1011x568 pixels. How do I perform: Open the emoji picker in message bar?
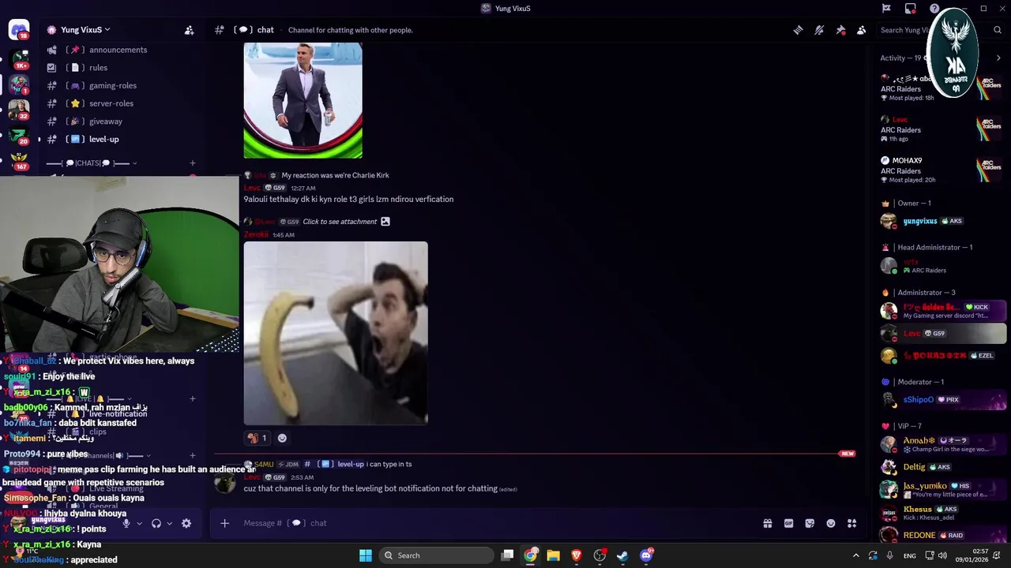click(831, 523)
